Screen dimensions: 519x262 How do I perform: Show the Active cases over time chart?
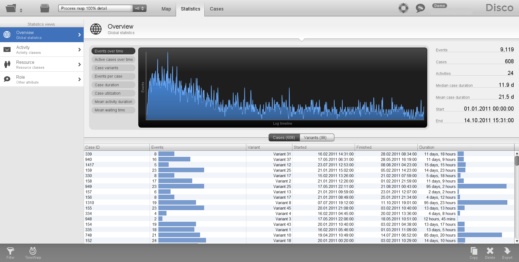(113, 59)
